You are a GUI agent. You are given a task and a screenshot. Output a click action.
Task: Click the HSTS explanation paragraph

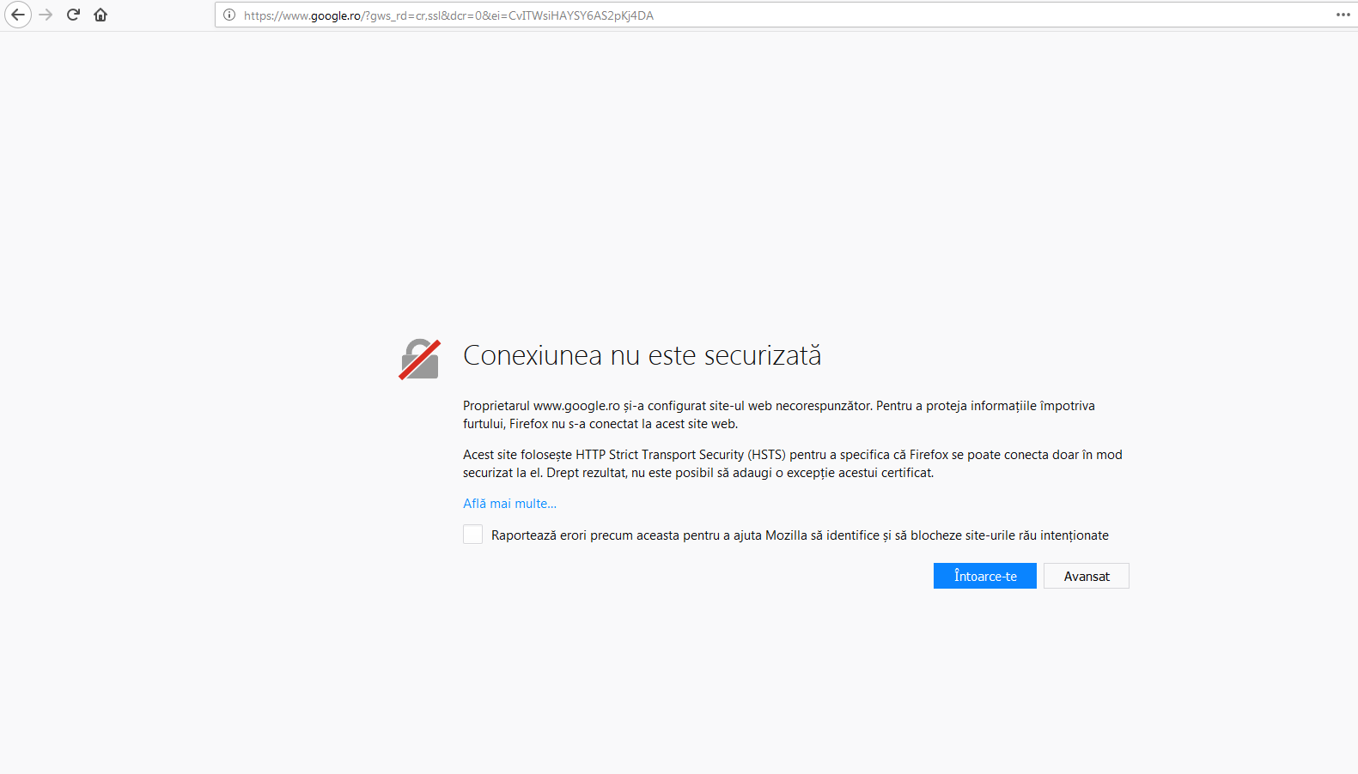[793, 463]
